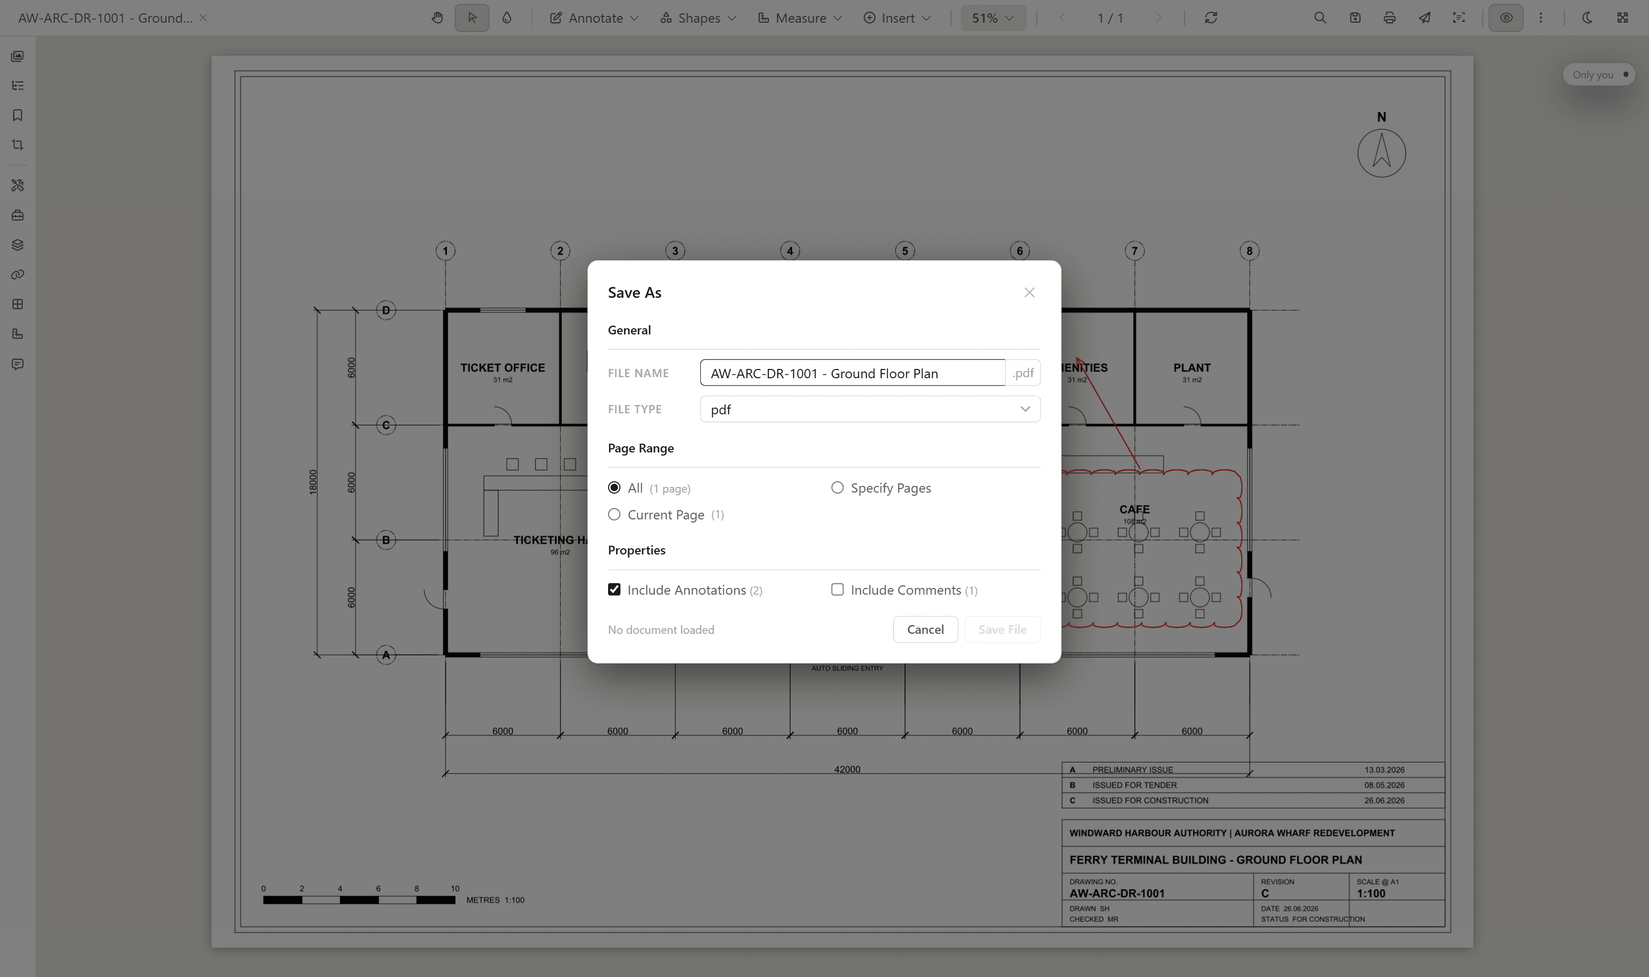Open the outline list sidebar panel
The width and height of the screenshot is (1649, 977).
[18, 86]
